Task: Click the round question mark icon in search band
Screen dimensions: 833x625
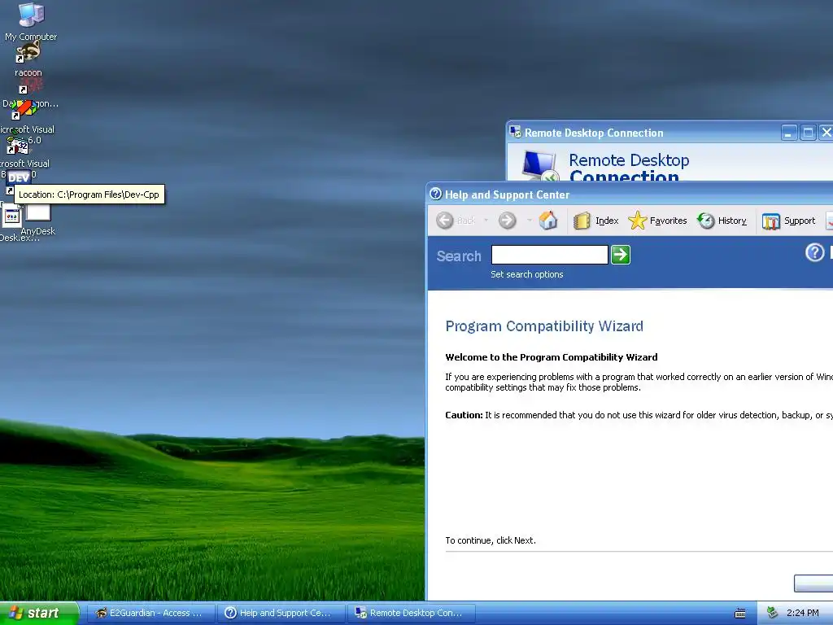Action: [x=815, y=252]
